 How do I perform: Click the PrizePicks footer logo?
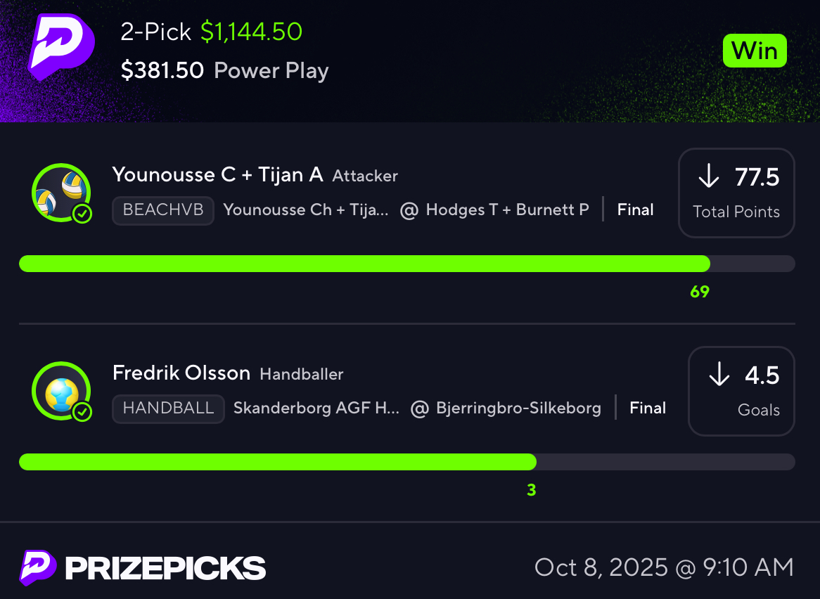143,567
